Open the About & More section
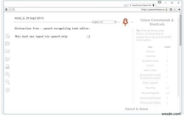The width and height of the screenshot is (184, 117). click(x=136, y=109)
